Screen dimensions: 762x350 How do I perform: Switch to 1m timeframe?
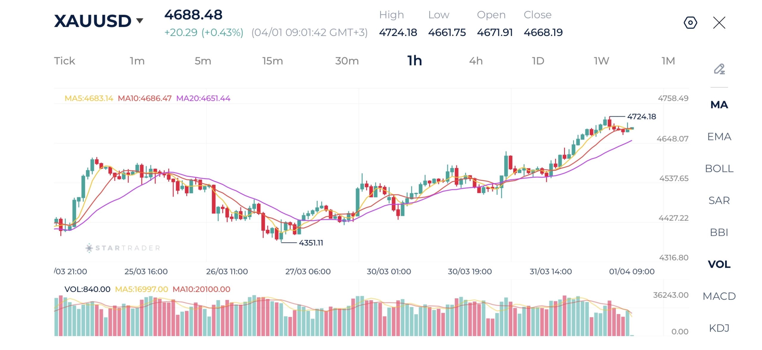tap(137, 61)
